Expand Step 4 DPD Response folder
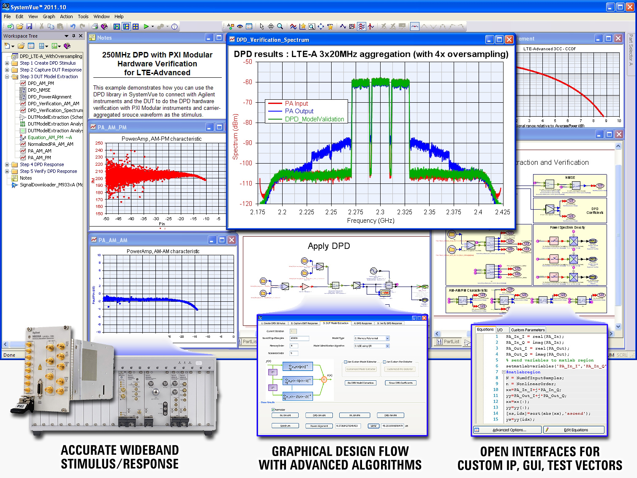This screenshot has width=637, height=478. pos(7,164)
